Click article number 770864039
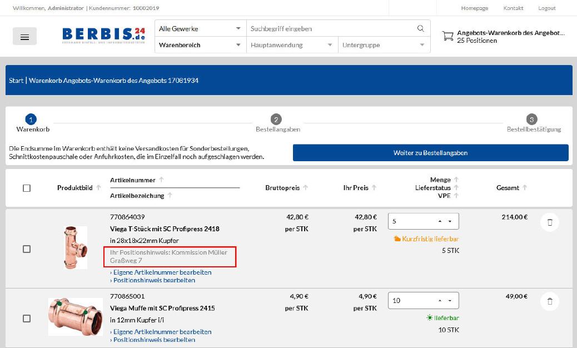 tap(127, 217)
